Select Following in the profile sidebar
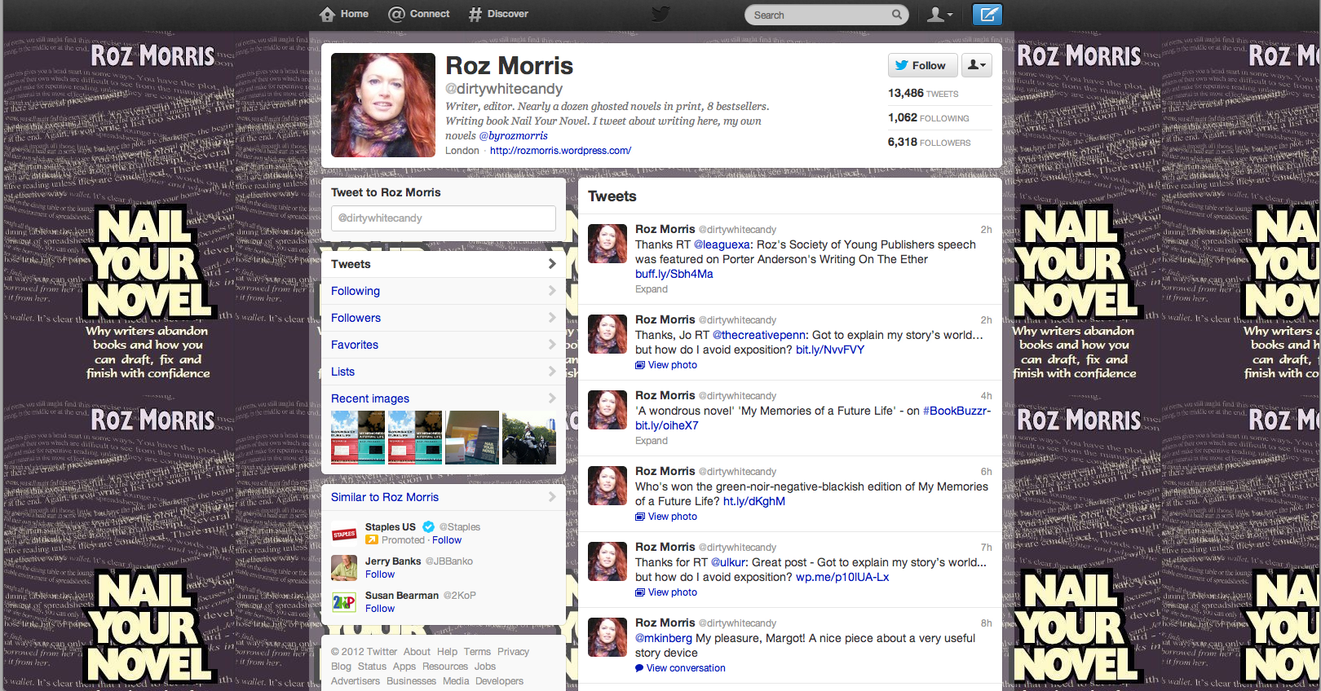 444,291
